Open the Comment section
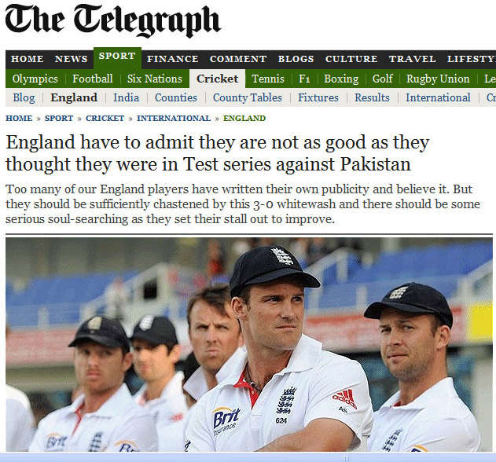The height and width of the screenshot is (462, 496). tap(238, 59)
